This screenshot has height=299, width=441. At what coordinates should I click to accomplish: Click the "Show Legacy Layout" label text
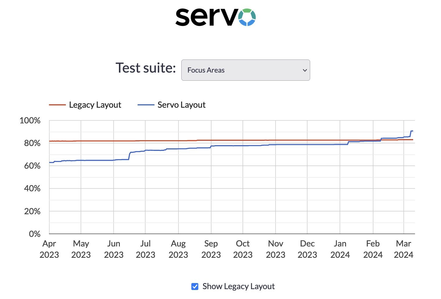point(238,287)
